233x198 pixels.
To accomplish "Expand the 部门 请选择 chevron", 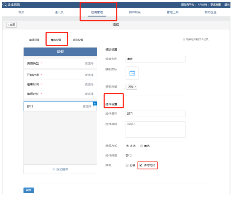I will point(94,106).
